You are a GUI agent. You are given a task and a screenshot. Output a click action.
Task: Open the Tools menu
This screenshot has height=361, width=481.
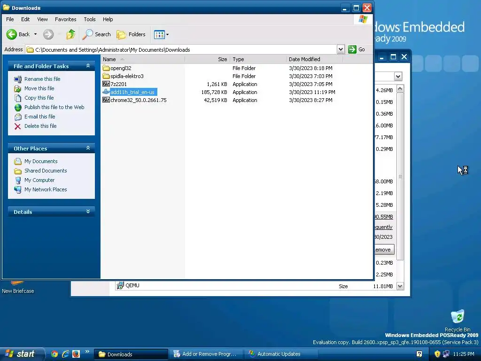pos(90,19)
